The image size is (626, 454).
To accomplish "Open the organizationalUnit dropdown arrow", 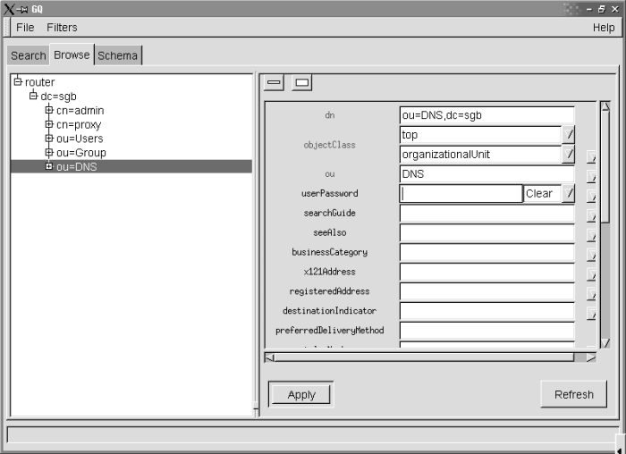I will pyautogui.click(x=568, y=155).
